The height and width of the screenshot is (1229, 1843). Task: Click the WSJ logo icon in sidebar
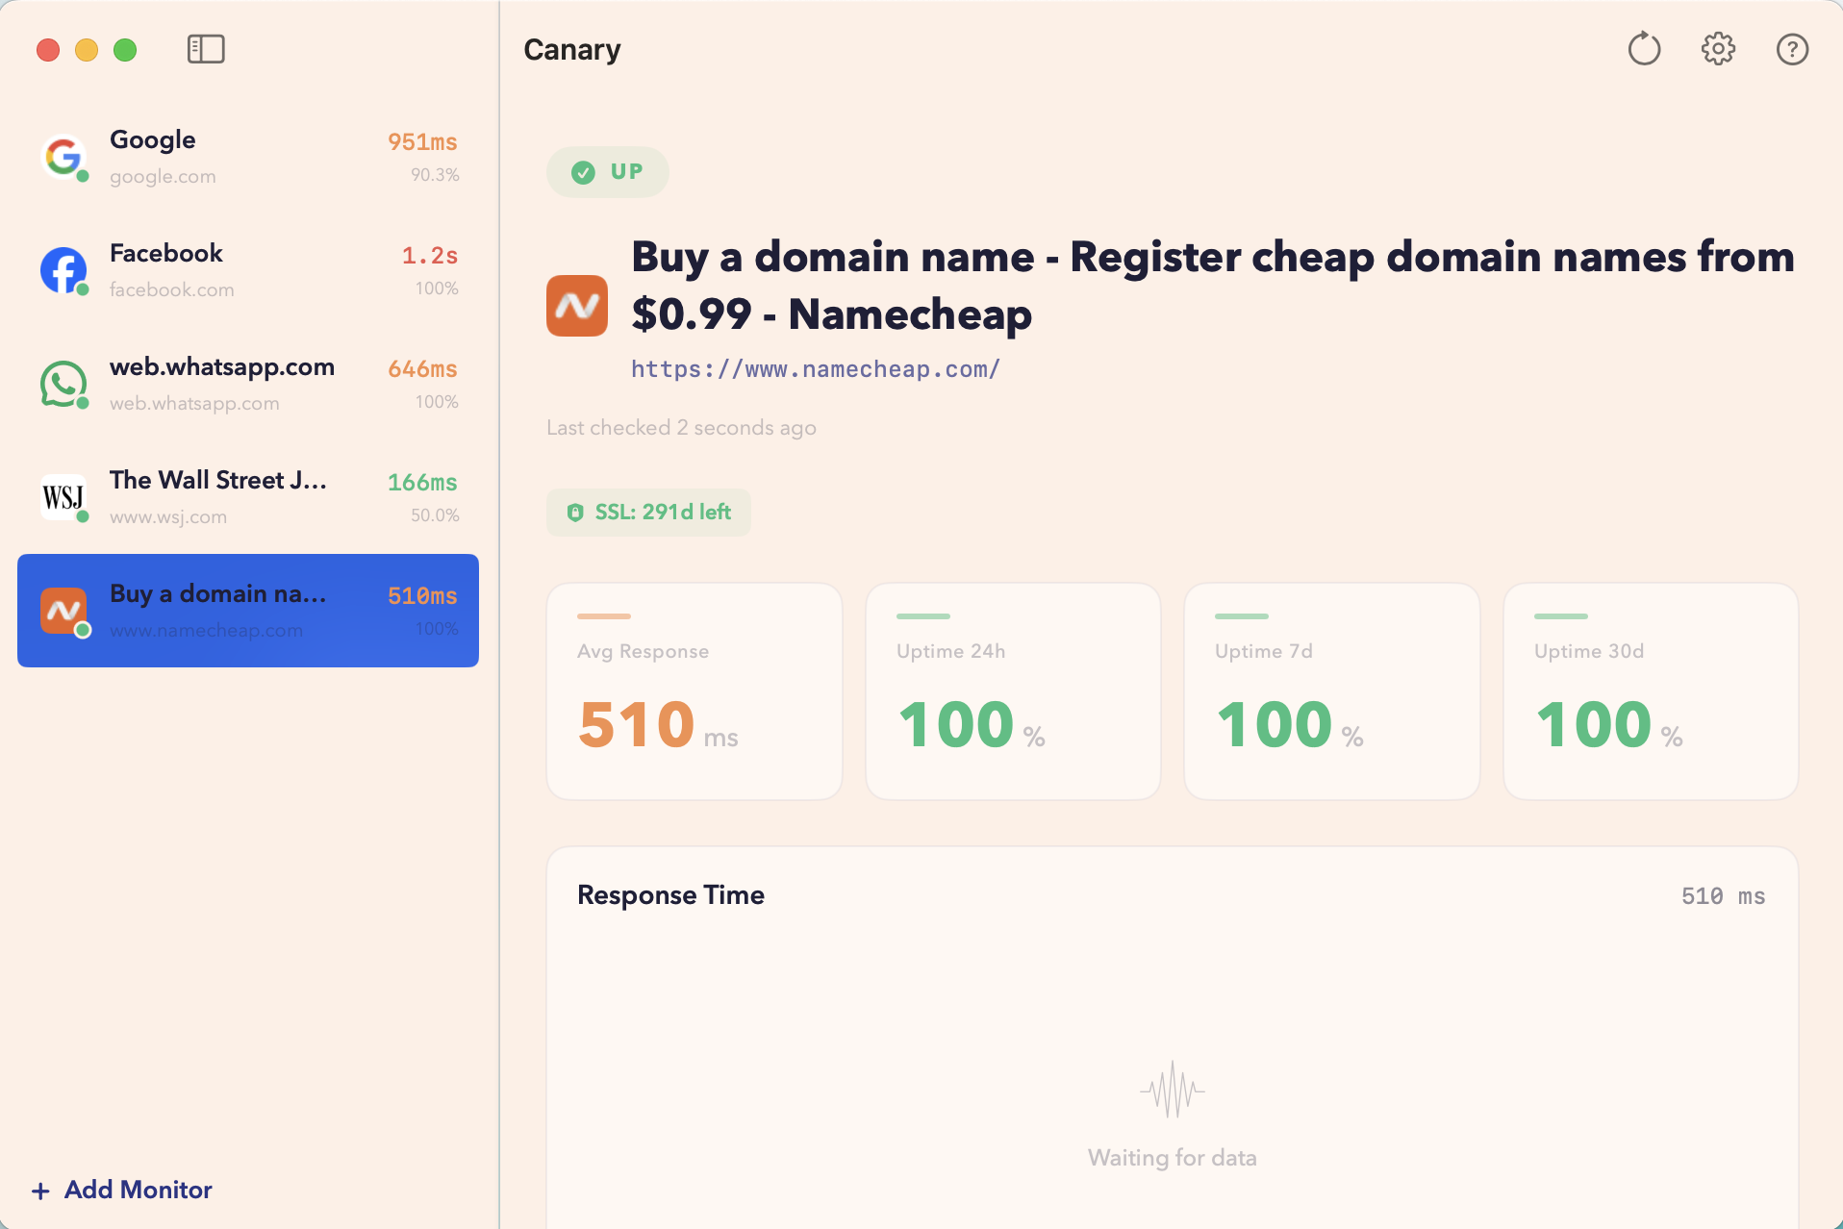click(x=63, y=497)
